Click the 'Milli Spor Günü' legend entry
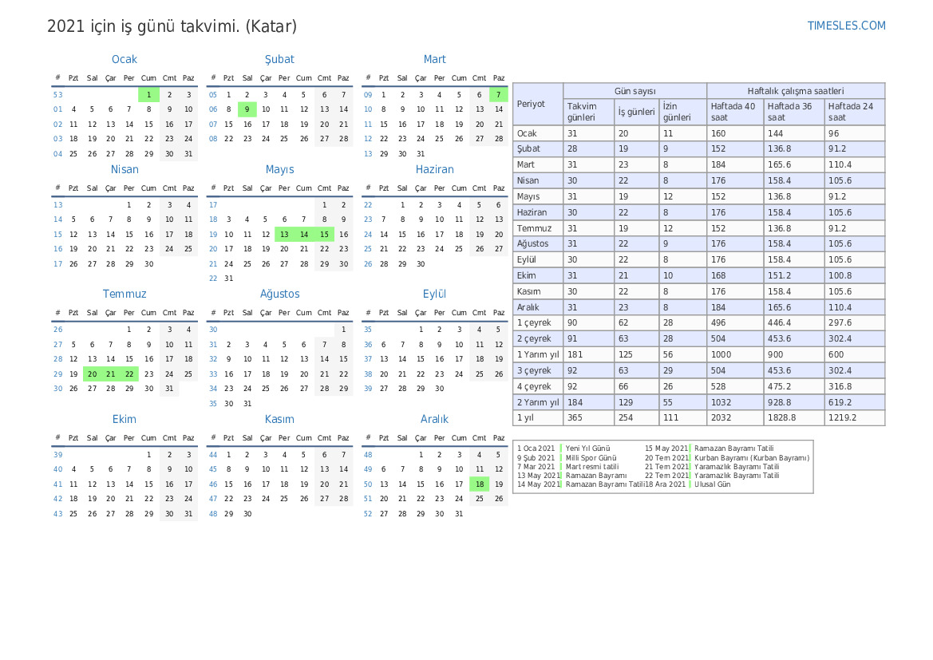This screenshot has height=660, width=933. (591, 458)
